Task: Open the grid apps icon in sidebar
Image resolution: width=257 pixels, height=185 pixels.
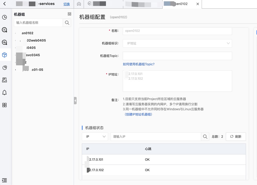Action: pos(4,105)
